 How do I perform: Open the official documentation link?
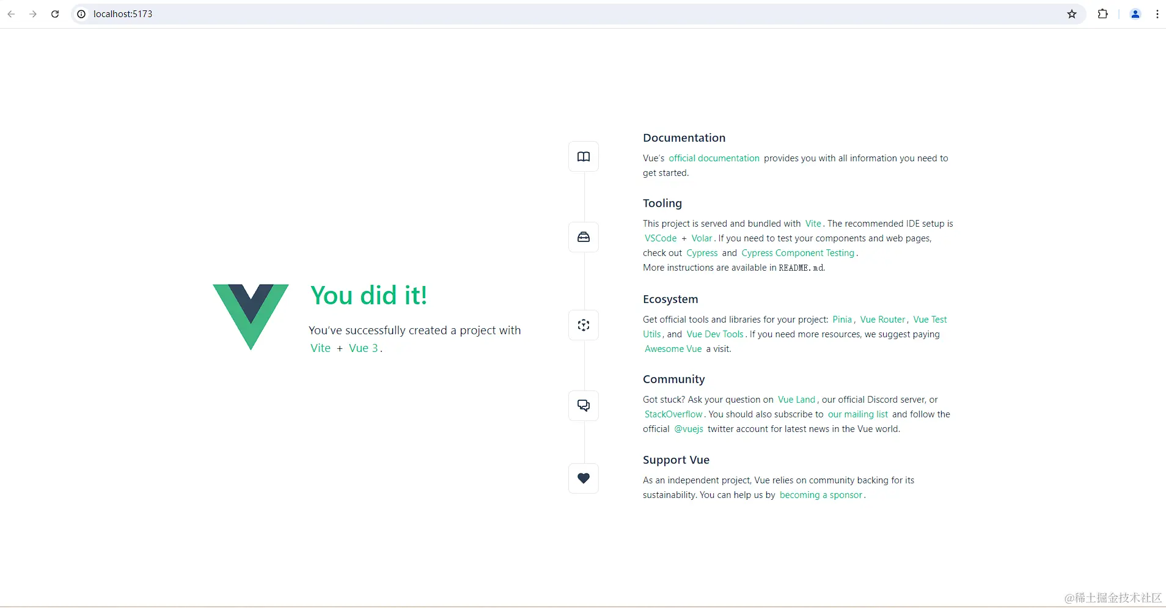(714, 158)
